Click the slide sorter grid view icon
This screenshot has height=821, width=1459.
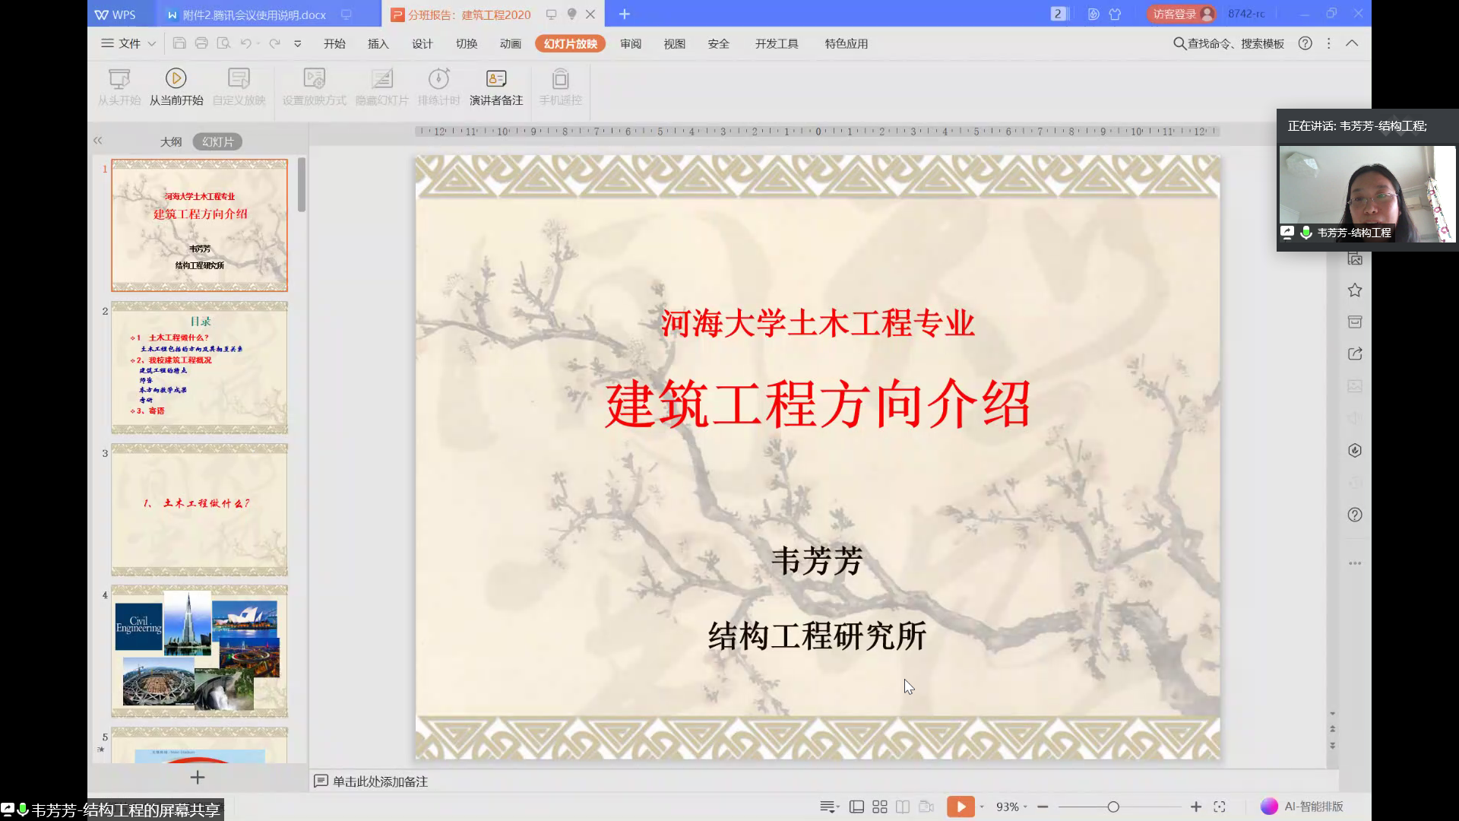click(x=879, y=807)
